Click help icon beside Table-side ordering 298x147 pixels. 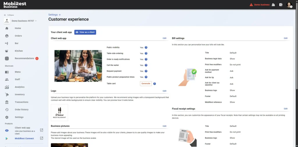coord(146,53)
